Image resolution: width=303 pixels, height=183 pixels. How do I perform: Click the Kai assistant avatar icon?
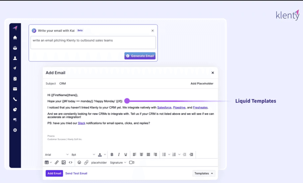click(x=34, y=31)
